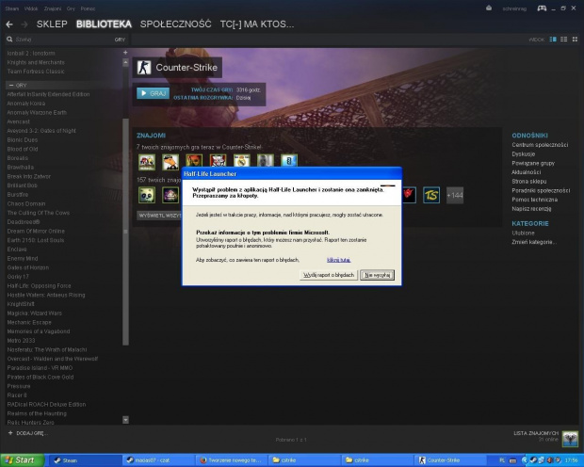
Task: Open Counter-Strike taskbar button
Action: [450, 460]
